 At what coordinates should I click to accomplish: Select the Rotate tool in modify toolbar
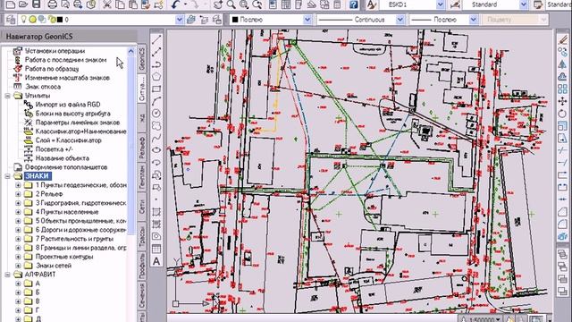[x=562, y=114]
